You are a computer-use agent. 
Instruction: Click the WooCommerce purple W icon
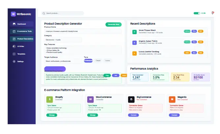pyautogui.click(x=91, y=100)
